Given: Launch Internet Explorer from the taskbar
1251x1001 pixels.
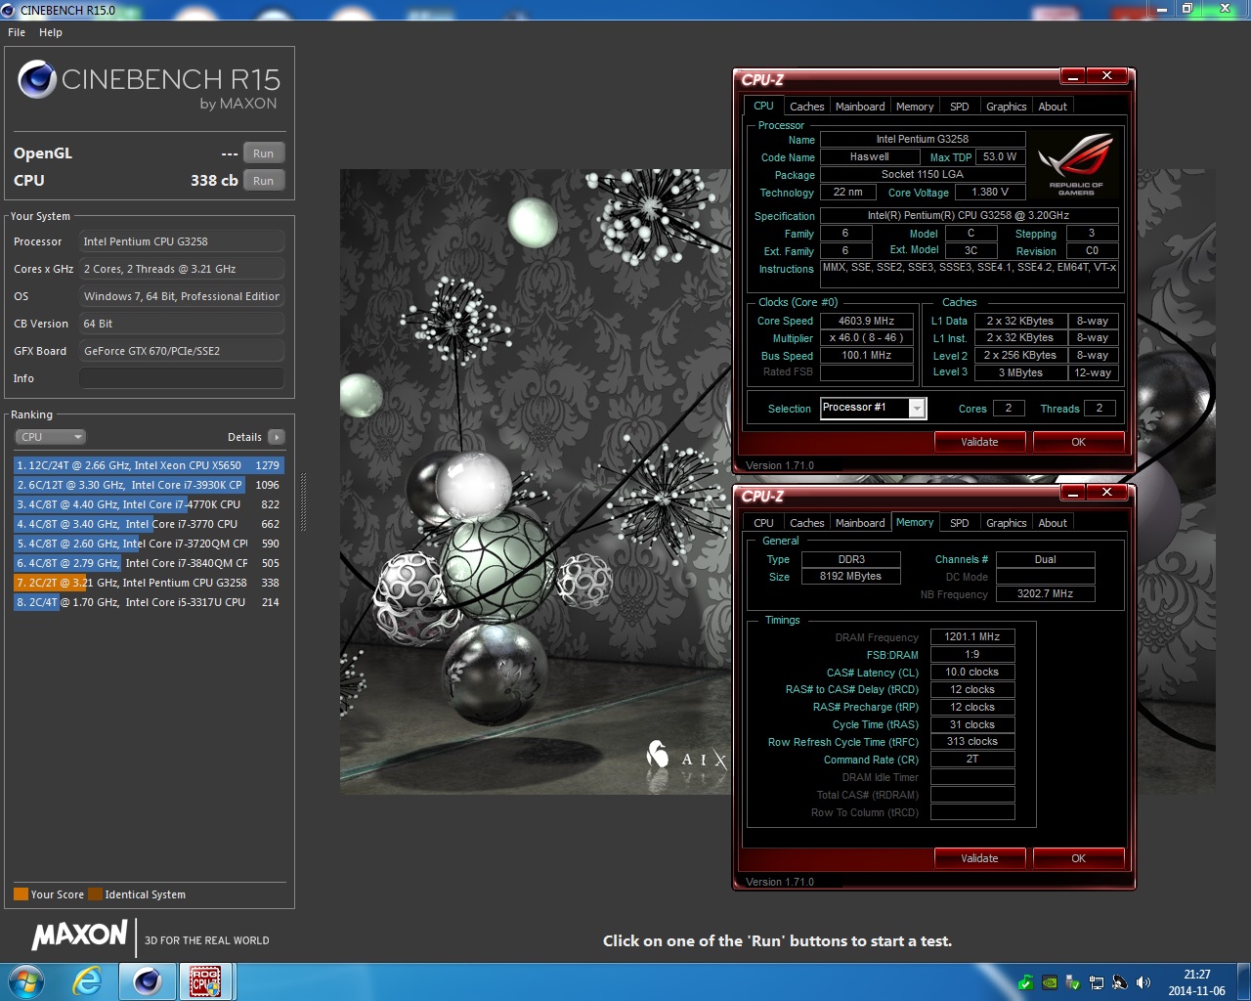Looking at the screenshot, I should point(88,980).
